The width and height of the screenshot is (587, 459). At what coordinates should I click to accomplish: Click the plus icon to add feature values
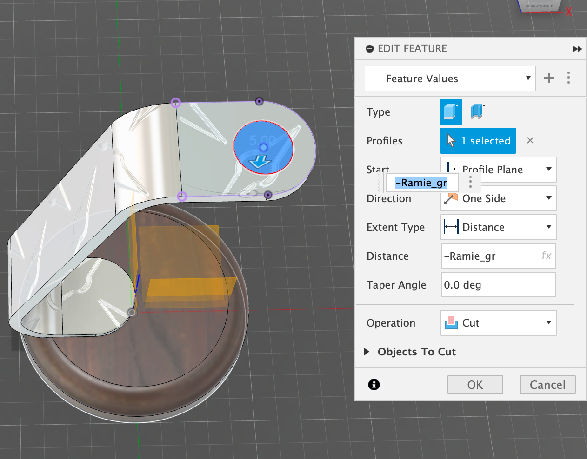pos(549,78)
